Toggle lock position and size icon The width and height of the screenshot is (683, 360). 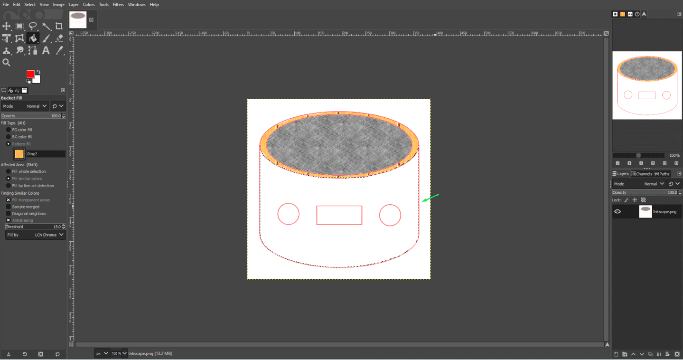[635, 200]
